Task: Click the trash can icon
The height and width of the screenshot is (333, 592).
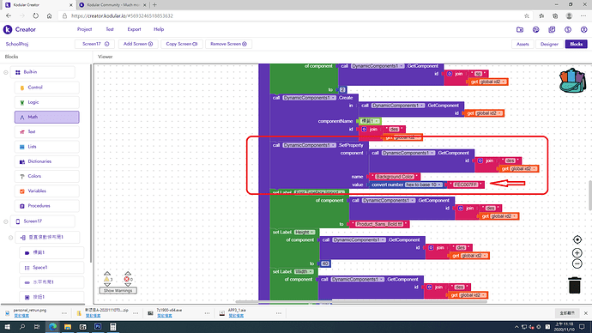Action: tap(574, 285)
